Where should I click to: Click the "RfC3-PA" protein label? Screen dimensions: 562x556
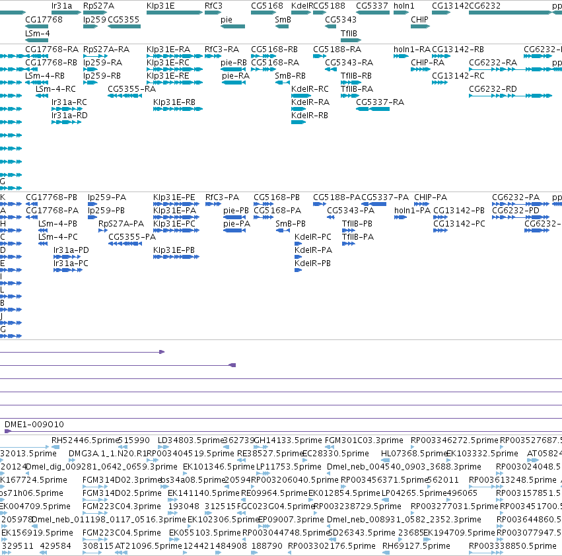222,197
